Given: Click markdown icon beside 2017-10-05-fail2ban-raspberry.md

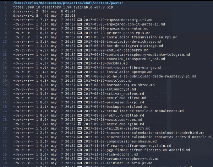Looking at the screenshot, I should [x=80, y=128].
